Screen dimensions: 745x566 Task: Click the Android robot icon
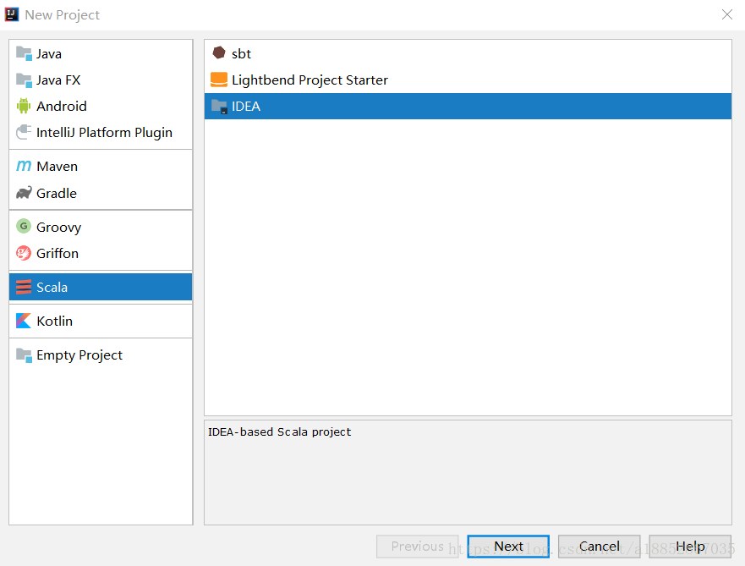pos(24,106)
